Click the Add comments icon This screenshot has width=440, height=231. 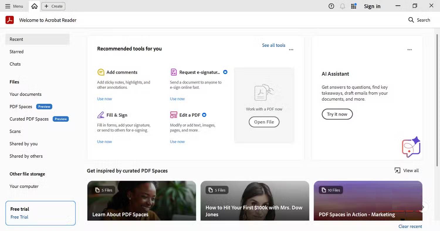[x=101, y=72]
